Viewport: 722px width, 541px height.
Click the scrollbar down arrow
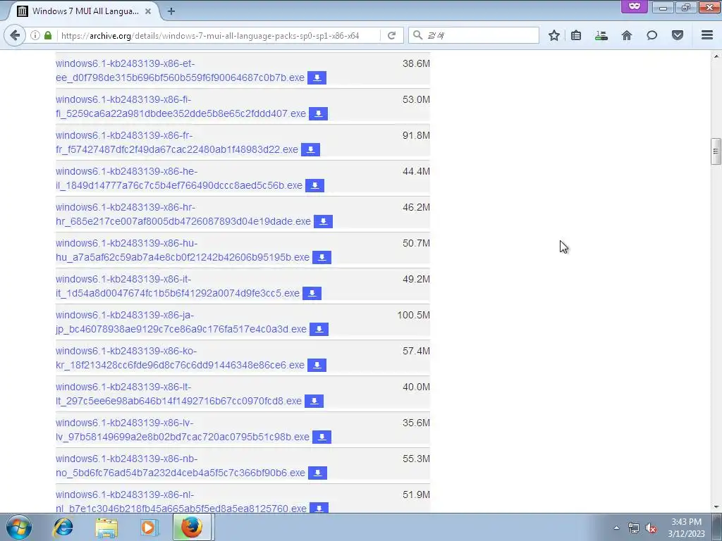(716, 507)
